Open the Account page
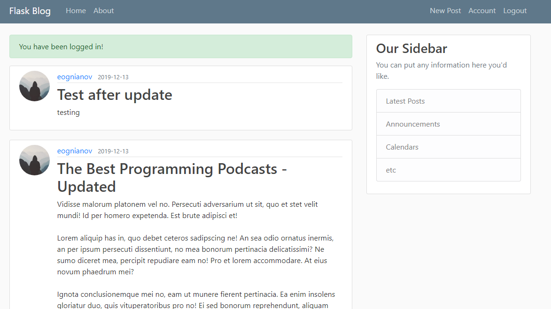This screenshot has width=551, height=309. coord(482,11)
